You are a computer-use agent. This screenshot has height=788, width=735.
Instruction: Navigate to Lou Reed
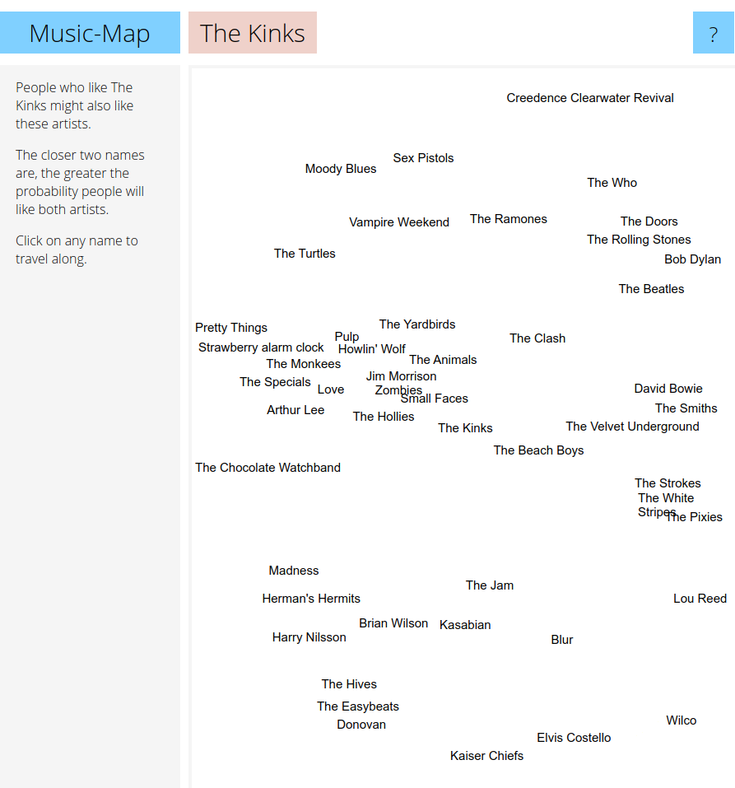click(700, 599)
